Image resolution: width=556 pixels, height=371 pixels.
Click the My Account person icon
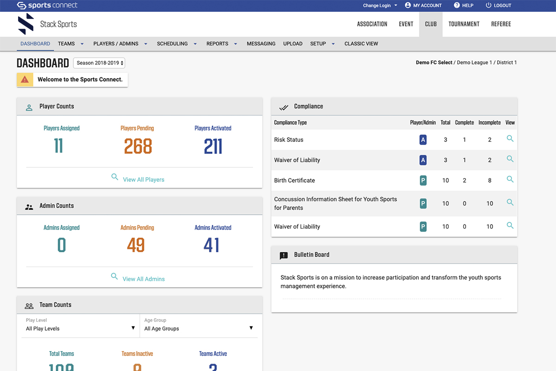pos(408,6)
